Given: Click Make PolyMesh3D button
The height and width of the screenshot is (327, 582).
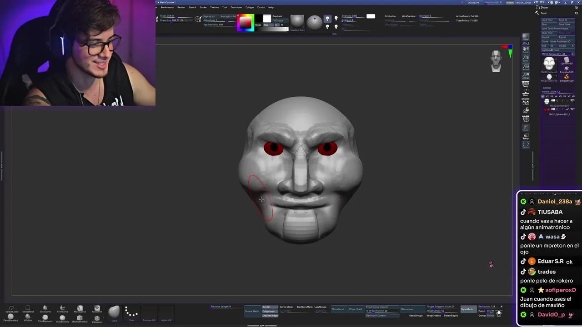Looking at the screenshot, I should coord(562,41).
